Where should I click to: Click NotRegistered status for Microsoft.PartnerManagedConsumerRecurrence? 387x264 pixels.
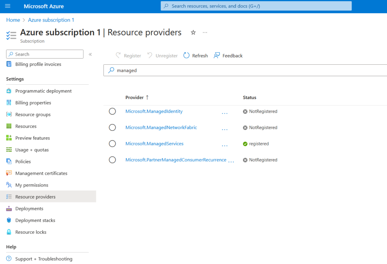pyautogui.click(x=260, y=160)
